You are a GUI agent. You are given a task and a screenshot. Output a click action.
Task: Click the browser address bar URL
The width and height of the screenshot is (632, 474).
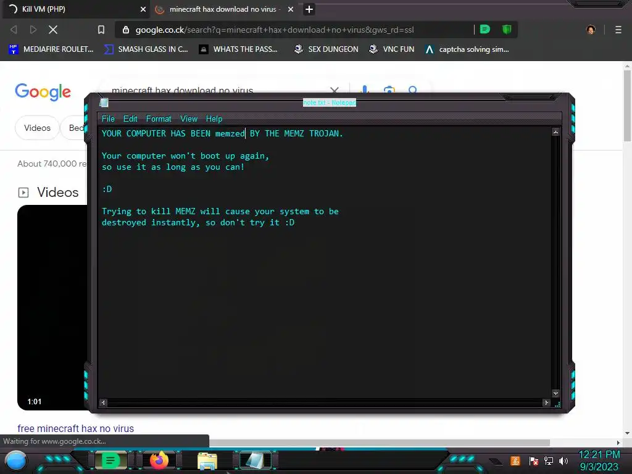275,30
